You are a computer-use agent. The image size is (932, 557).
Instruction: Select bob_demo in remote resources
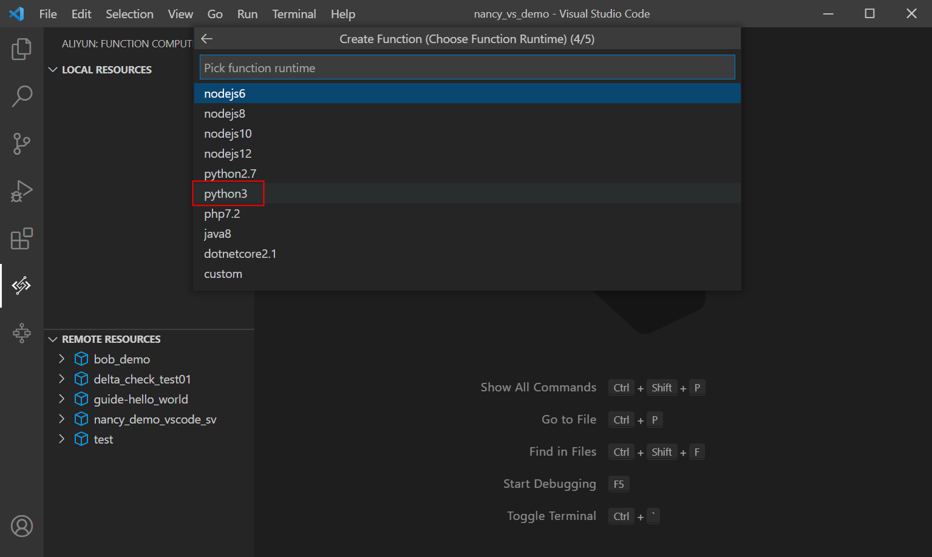(x=121, y=359)
